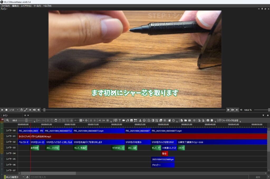Select the text item tool
Viewport: 270px width, 179px height.
click(x=120, y=120)
